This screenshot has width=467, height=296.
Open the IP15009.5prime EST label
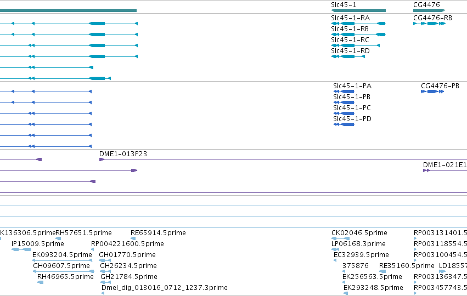pyautogui.click(x=37, y=243)
